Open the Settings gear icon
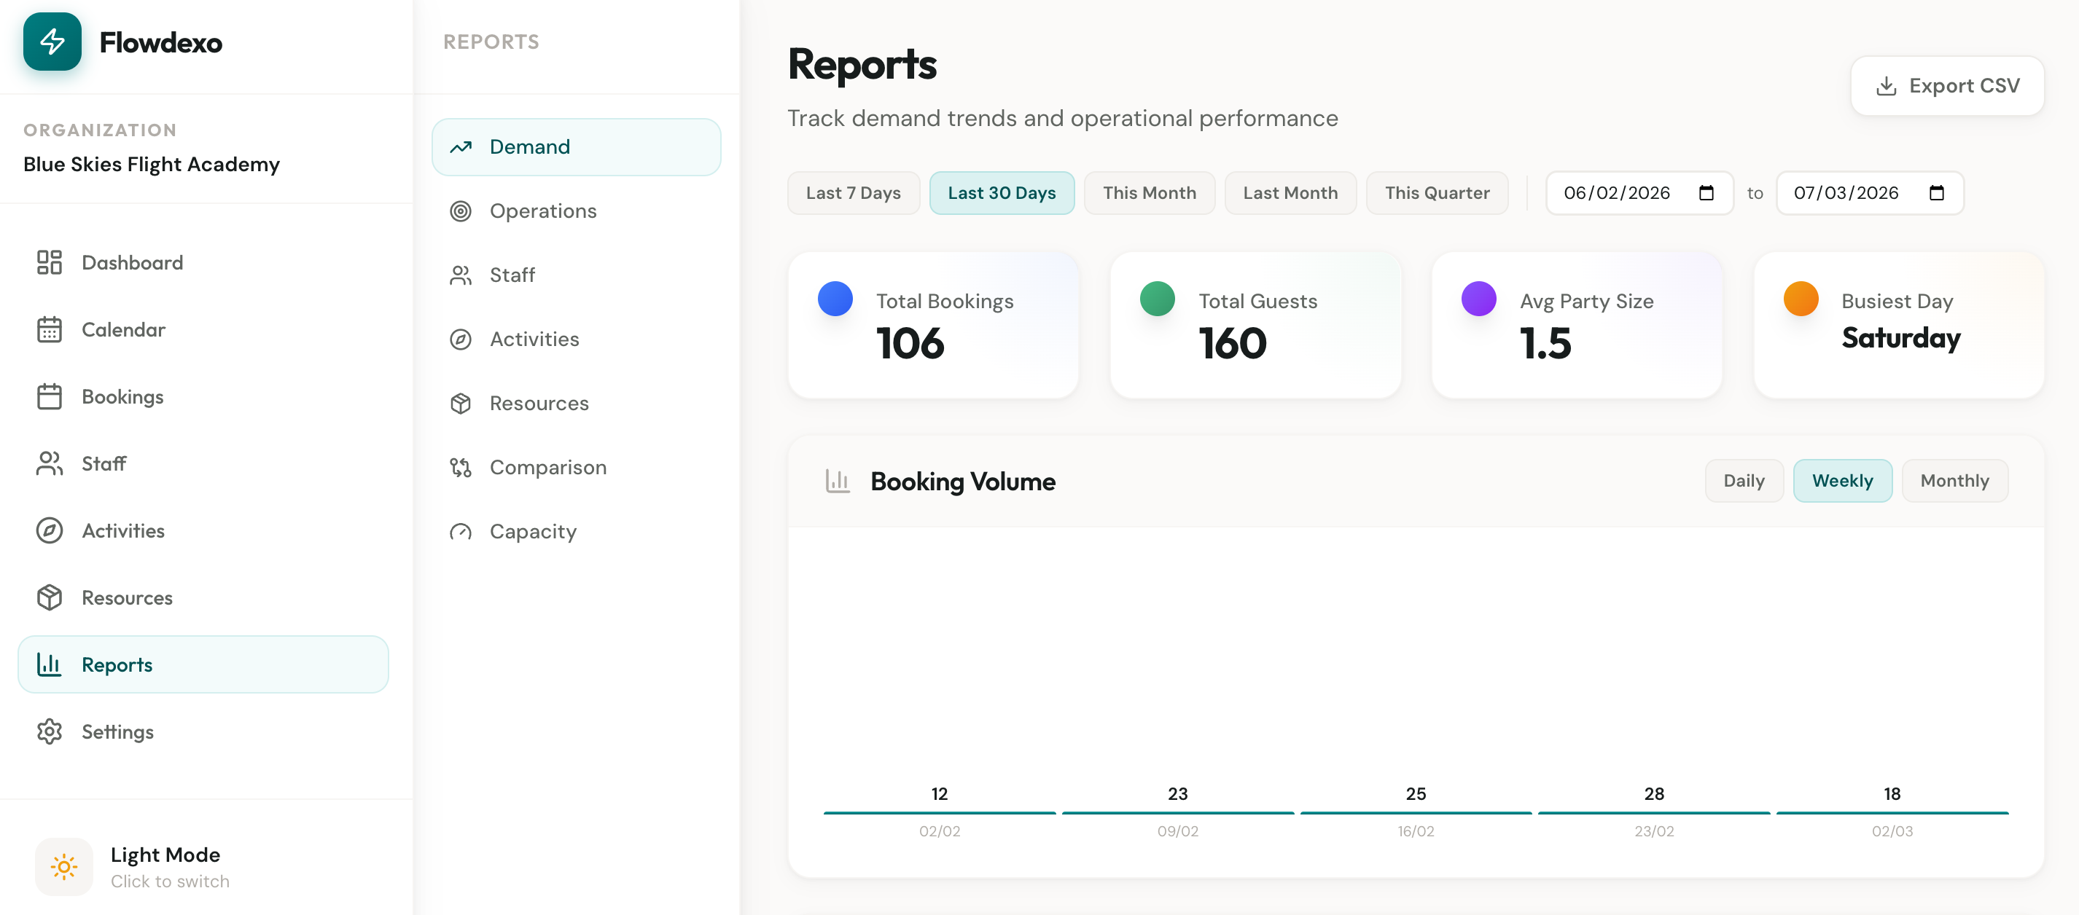The width and height of the screenshot is (2079, 915). tap(50, 731)
